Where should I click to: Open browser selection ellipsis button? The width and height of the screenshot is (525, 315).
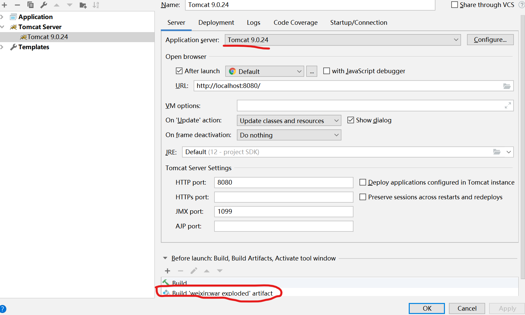312,71
